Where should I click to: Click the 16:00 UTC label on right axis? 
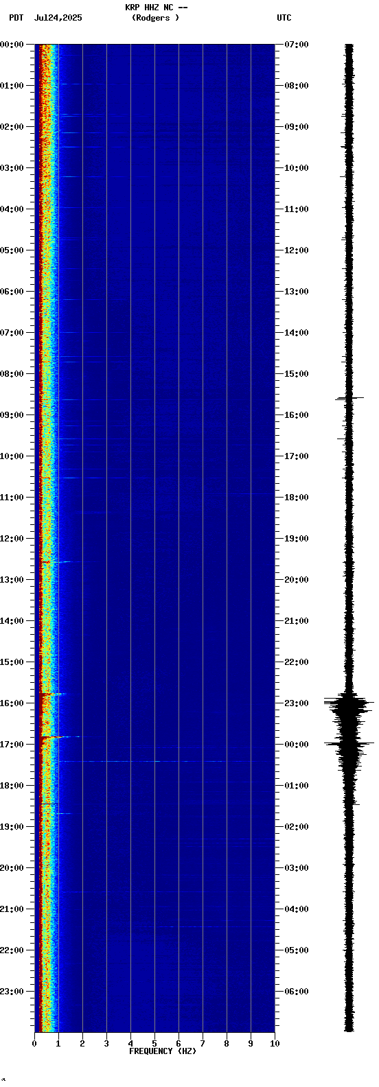point(297,415)
